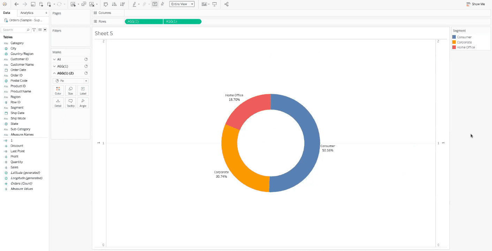Click the filter fields funnel icon
This screenshot has width=492, height=251.
click(x=34, y=30)
